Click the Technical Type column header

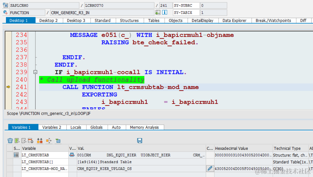click(290, 148)
